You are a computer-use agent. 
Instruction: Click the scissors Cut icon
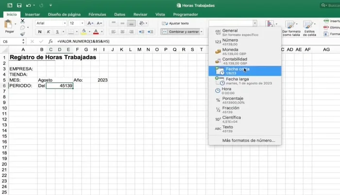tap(22, 20)
